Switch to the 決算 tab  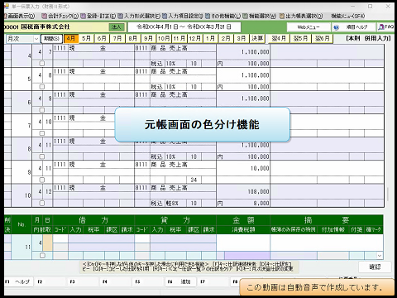(257, 39)
